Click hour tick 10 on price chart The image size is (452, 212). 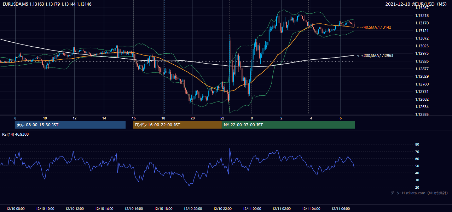(45, 118)
